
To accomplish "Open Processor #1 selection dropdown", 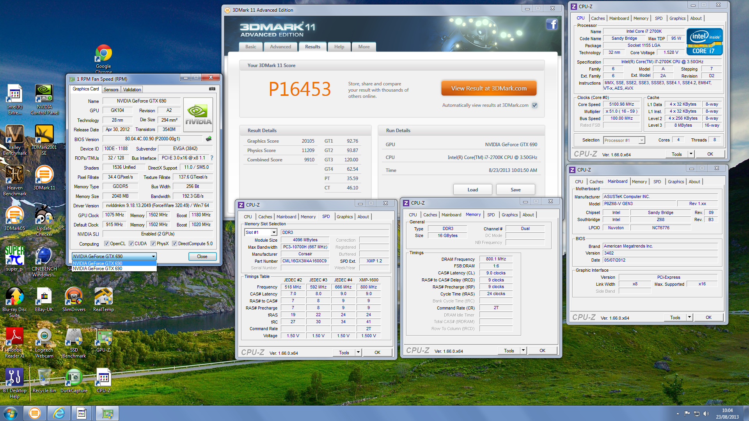I will (x=624, y=140).
